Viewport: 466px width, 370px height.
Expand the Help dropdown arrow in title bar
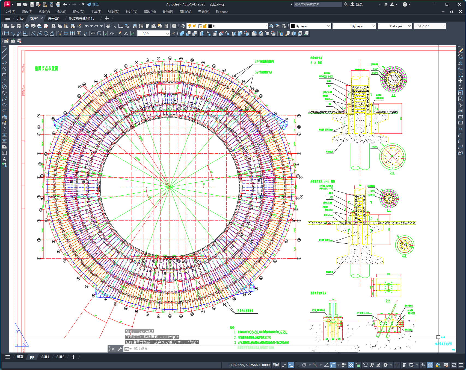click(x=409, y=4)
